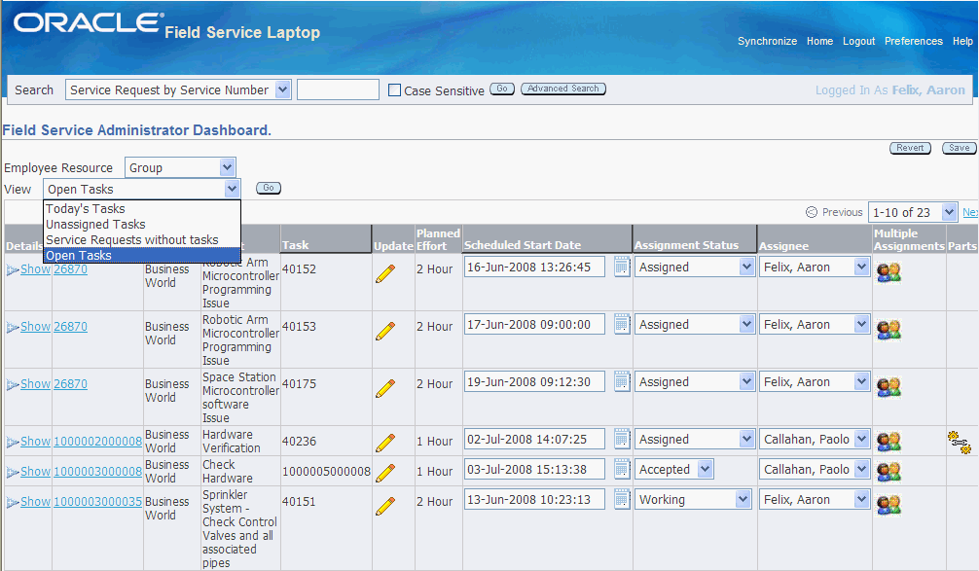The image size is (979, 571).
Task: Open calendar picker for 03-Jul-2008 15:13:38 date
Action: pos(622,469)
